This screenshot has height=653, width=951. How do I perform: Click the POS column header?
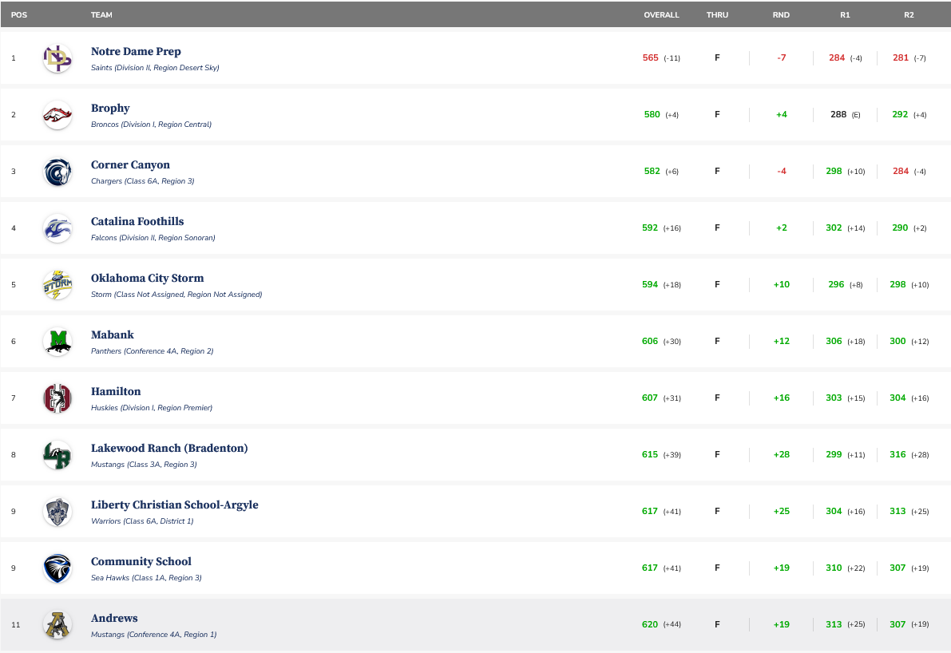pos(19,15)
